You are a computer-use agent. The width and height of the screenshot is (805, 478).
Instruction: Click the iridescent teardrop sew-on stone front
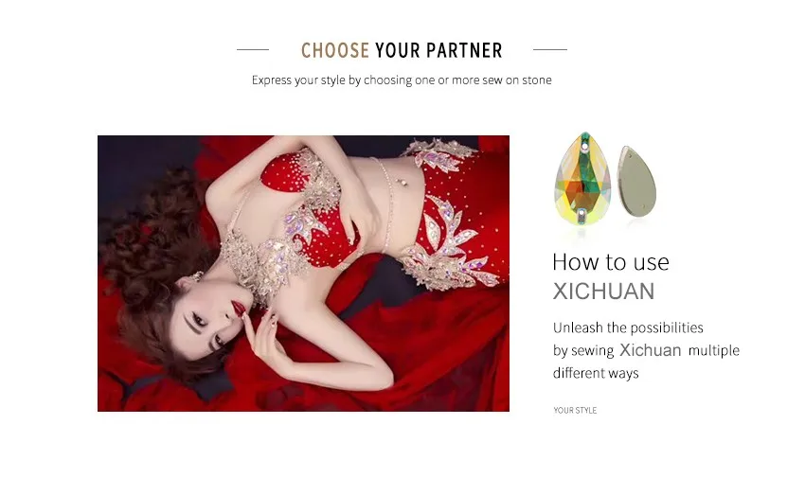coord(582,179)
